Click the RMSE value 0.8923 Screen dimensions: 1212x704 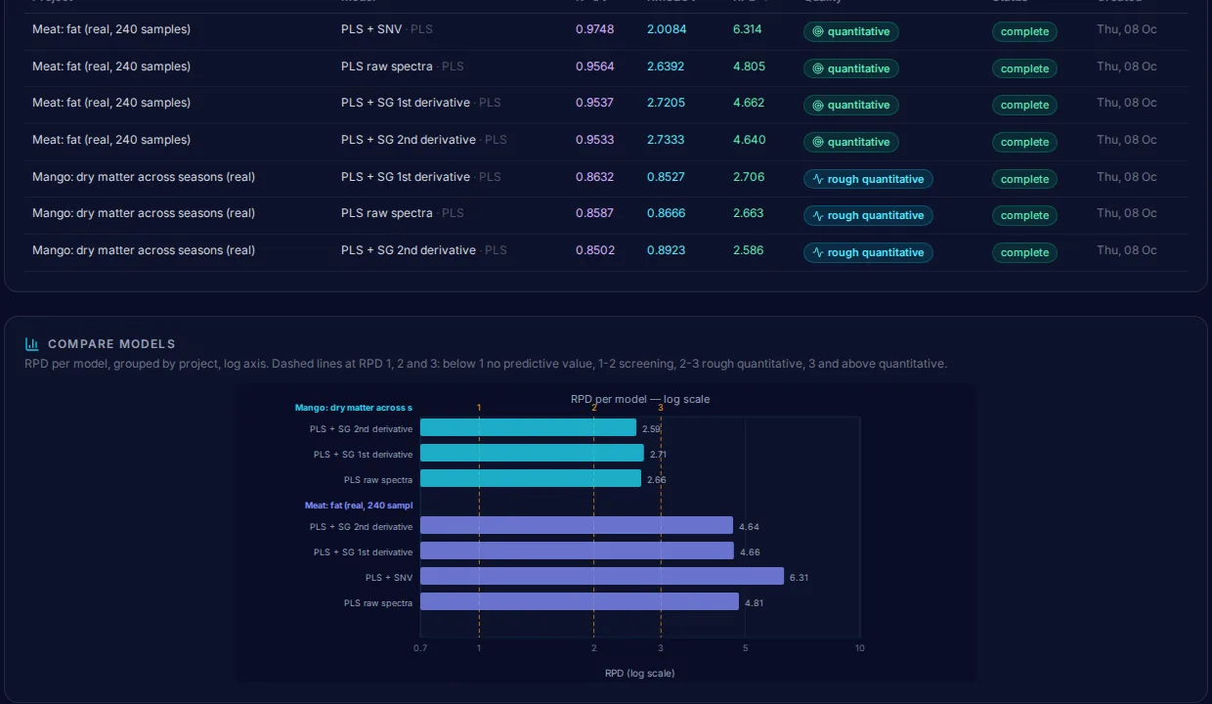pyautogui.click(x=666, y=250)
